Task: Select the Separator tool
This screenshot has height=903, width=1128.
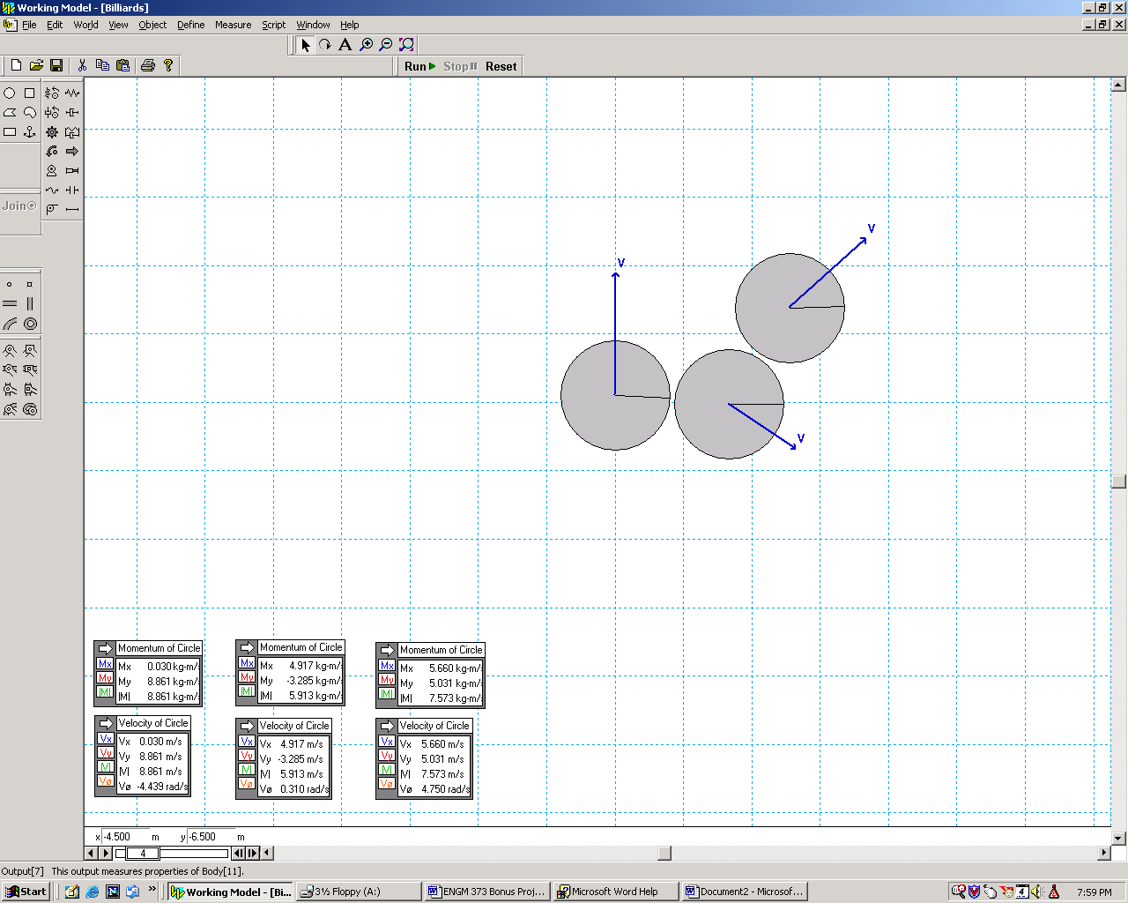Action: [72, 190]
